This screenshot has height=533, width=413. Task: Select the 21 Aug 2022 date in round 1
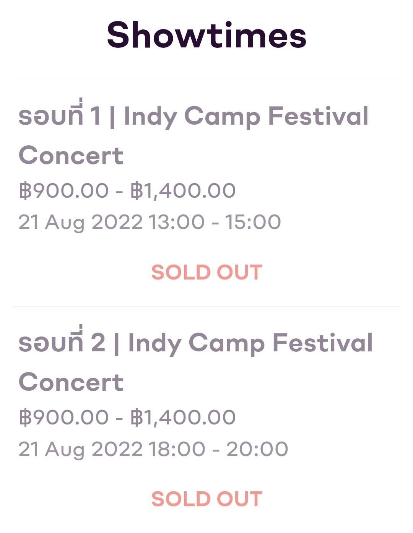click(x=80, y=222)
